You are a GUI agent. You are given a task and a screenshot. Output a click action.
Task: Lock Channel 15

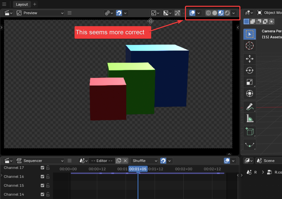tap(48, 185)
